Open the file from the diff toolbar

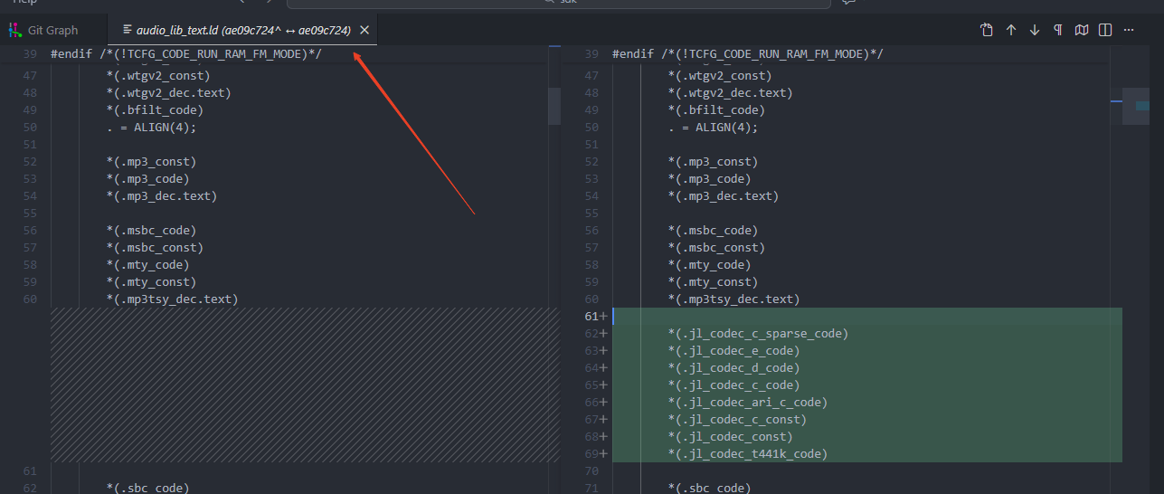[x=987, y=30]
